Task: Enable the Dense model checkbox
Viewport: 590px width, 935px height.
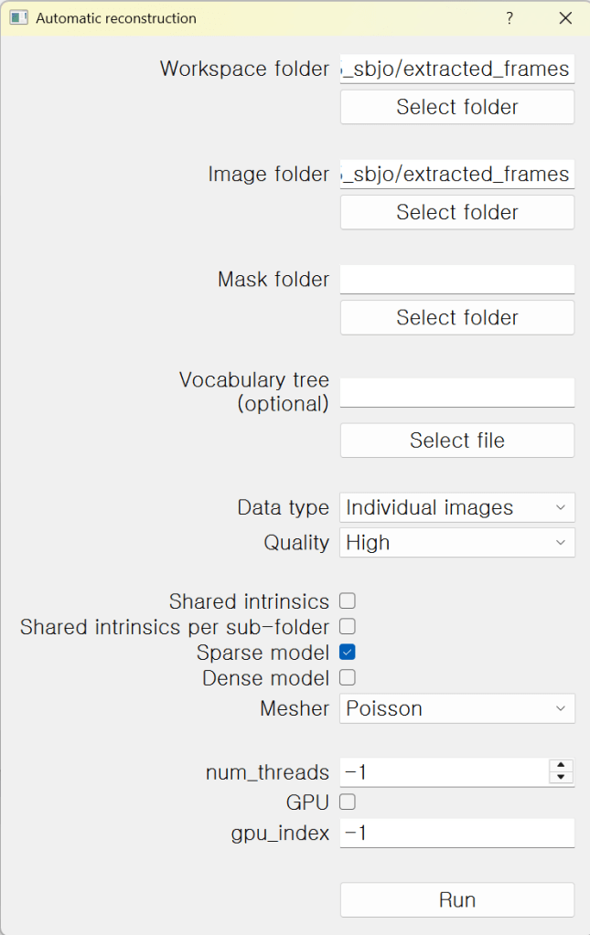Action: (348, 678)
